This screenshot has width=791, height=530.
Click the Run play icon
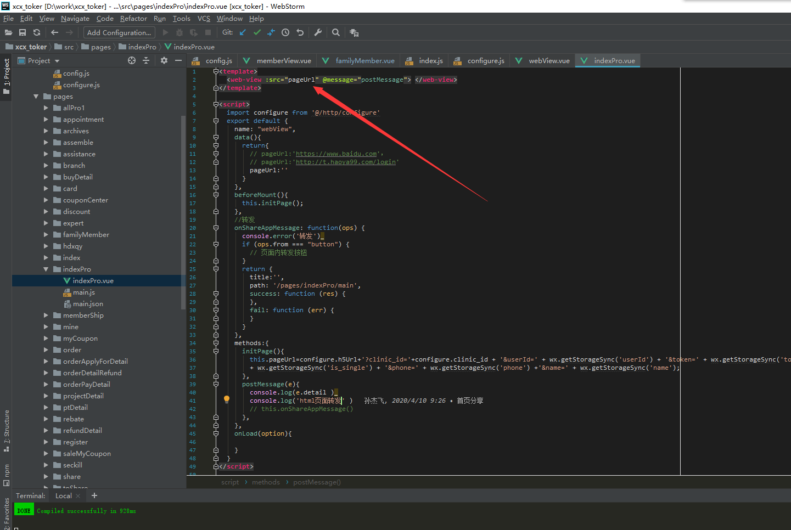pos(165,32)
